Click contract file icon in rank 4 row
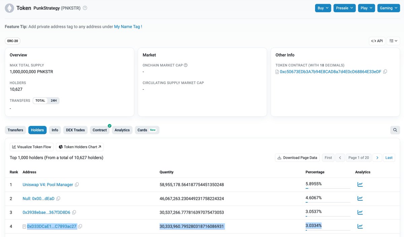The height and width of the screenshot is (237, 404). pyautogui.click(x=24, y=227)
